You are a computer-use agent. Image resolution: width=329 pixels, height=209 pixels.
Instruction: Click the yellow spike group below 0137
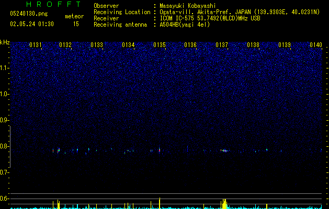[x=224, y=204]
